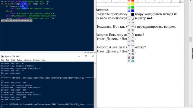Select the double-headed arrow tool

tap(129, 34)
